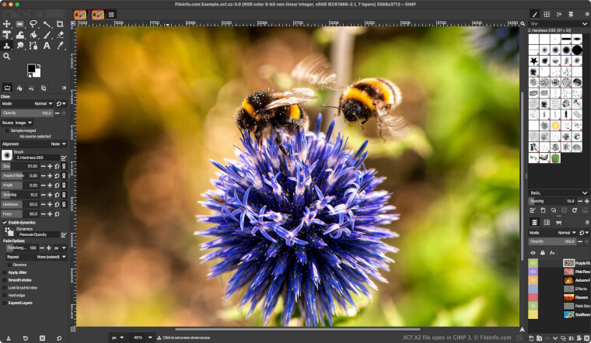Pick the Zoom magnifier tool
This screenshot has height=343, width=591.
[7, 56]
